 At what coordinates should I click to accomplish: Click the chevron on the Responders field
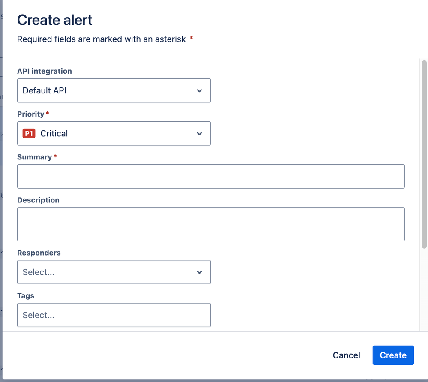pyautogui.click(x=199, y=272)
